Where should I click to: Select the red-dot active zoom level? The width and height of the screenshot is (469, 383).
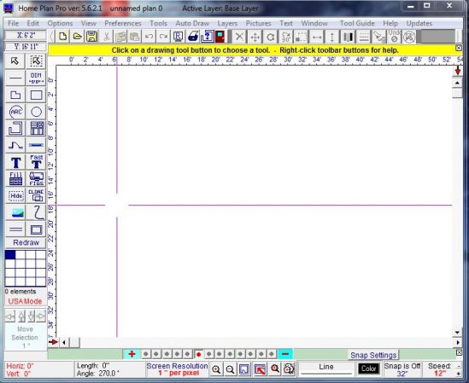[198, 354]
